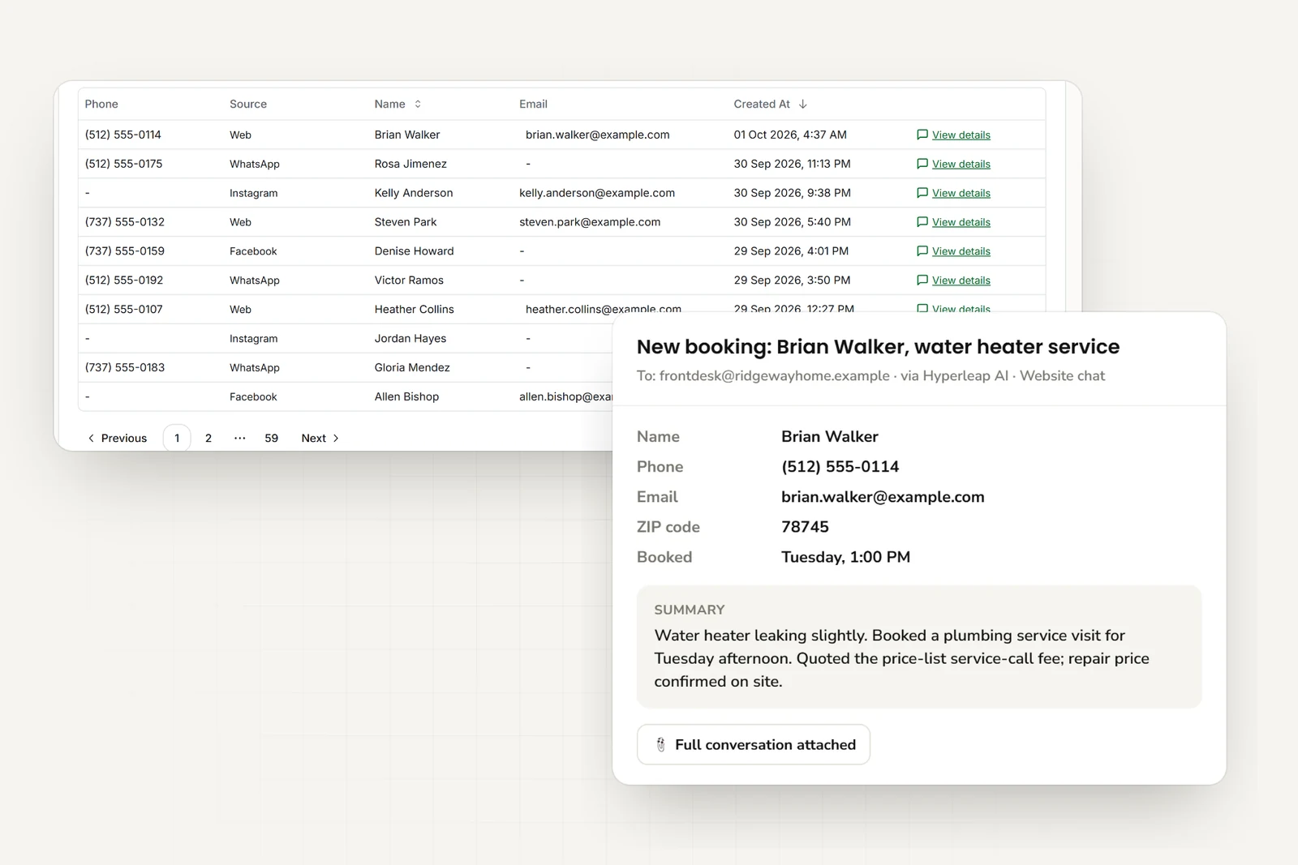Go to Previous page
Viewport: 1298px width, 865px height.
pos(118,438)
